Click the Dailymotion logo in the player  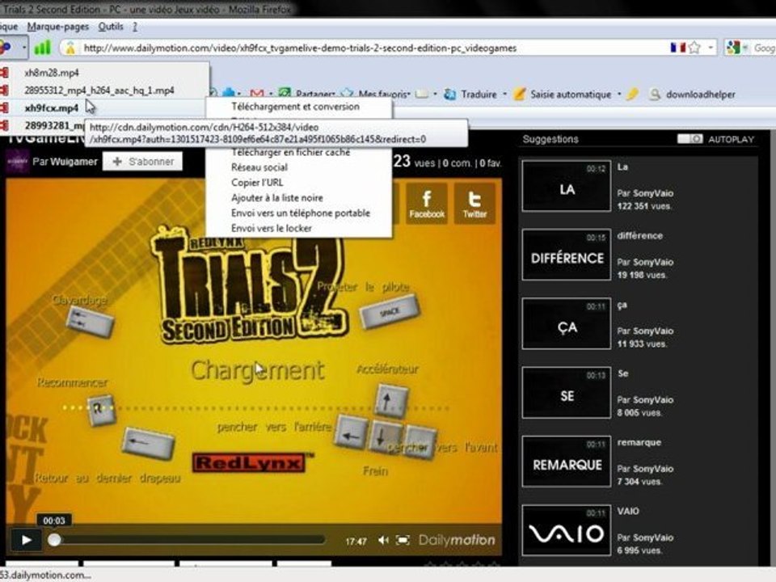click(456, 540)
